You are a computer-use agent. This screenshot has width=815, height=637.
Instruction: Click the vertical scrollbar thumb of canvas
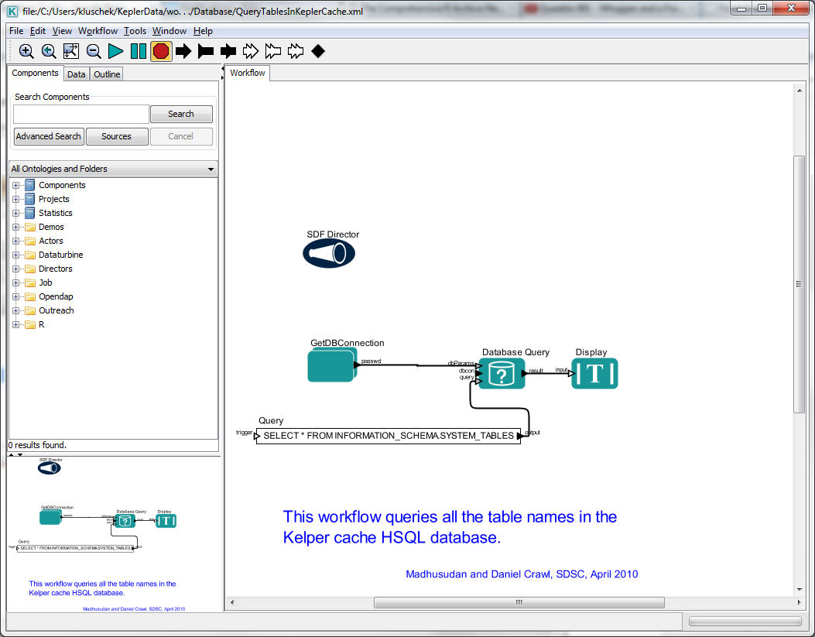pos(799,284)
